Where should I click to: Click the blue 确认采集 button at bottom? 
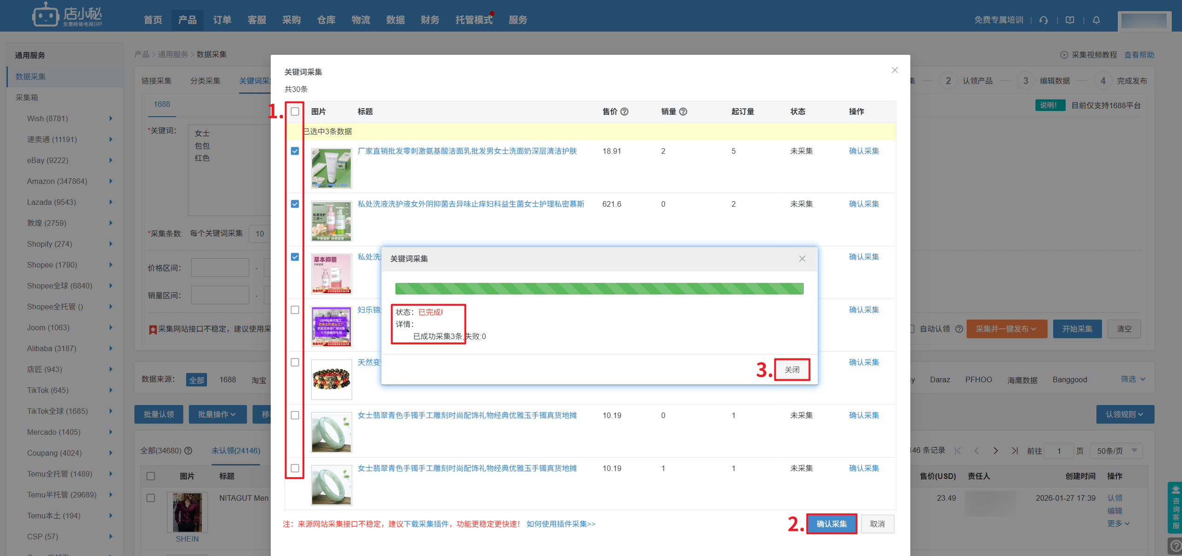point(831,524)
